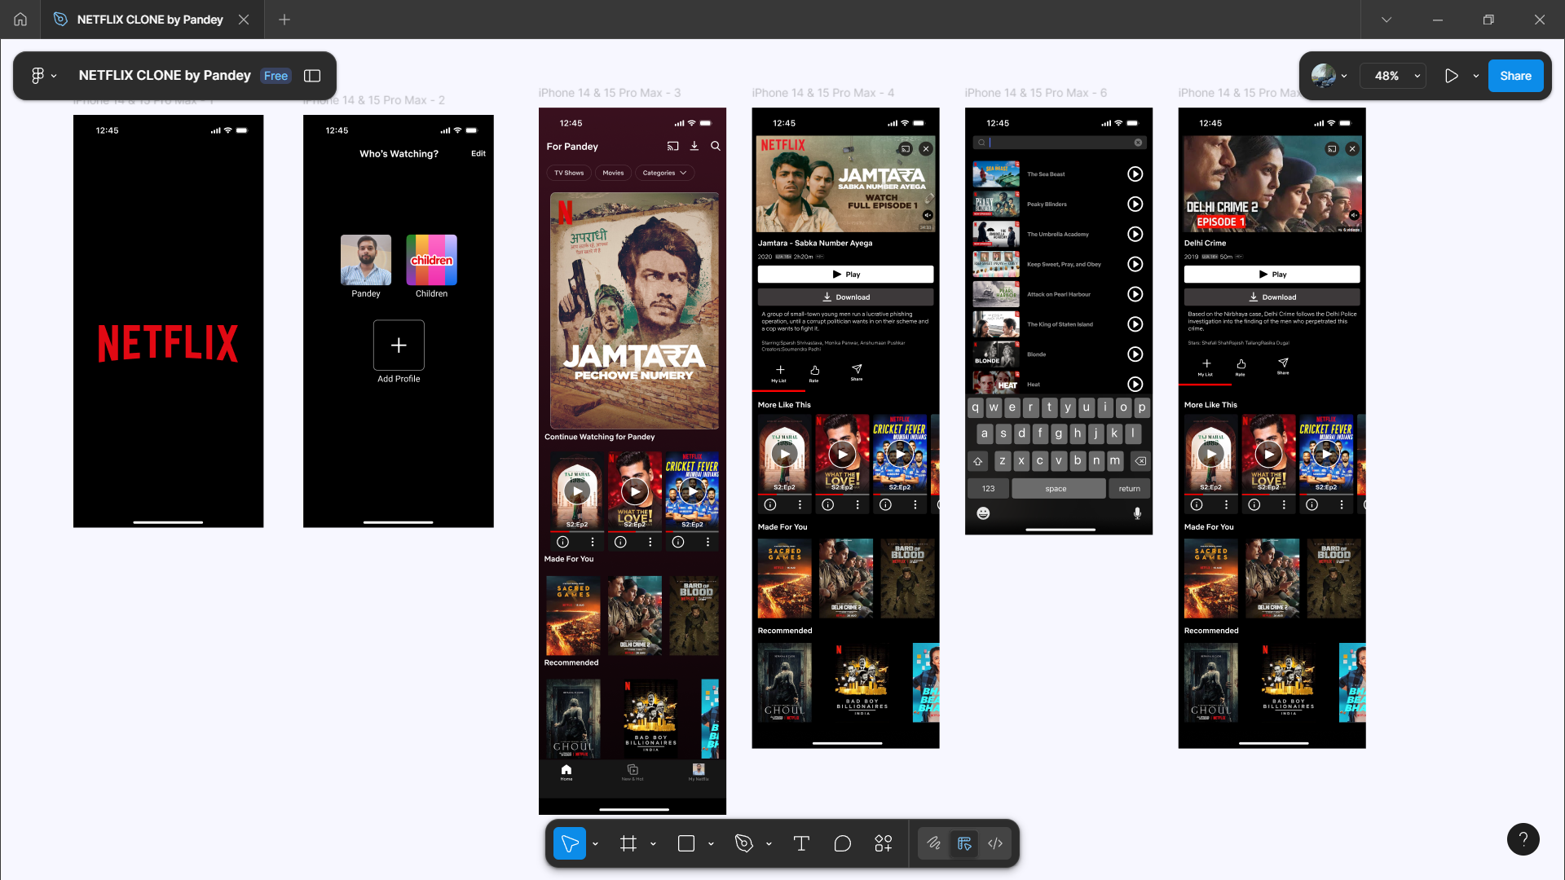Select the Frame tool
Image resolution: width=1565 pixels, height=880 pixels.
(x=628, y=843)
